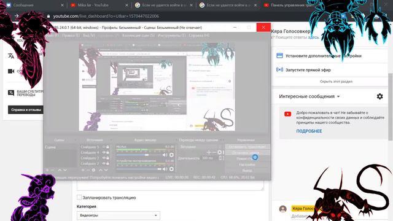Click Скрыть этот раздел link
The image size is (393, 221).
(336, 82)
